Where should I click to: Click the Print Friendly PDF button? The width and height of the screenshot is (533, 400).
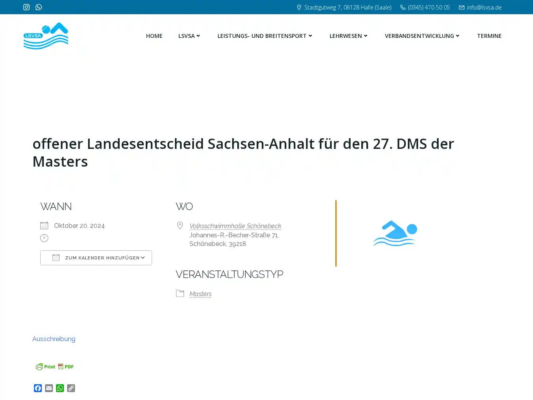pyautogui.click(x=54, y=366)
